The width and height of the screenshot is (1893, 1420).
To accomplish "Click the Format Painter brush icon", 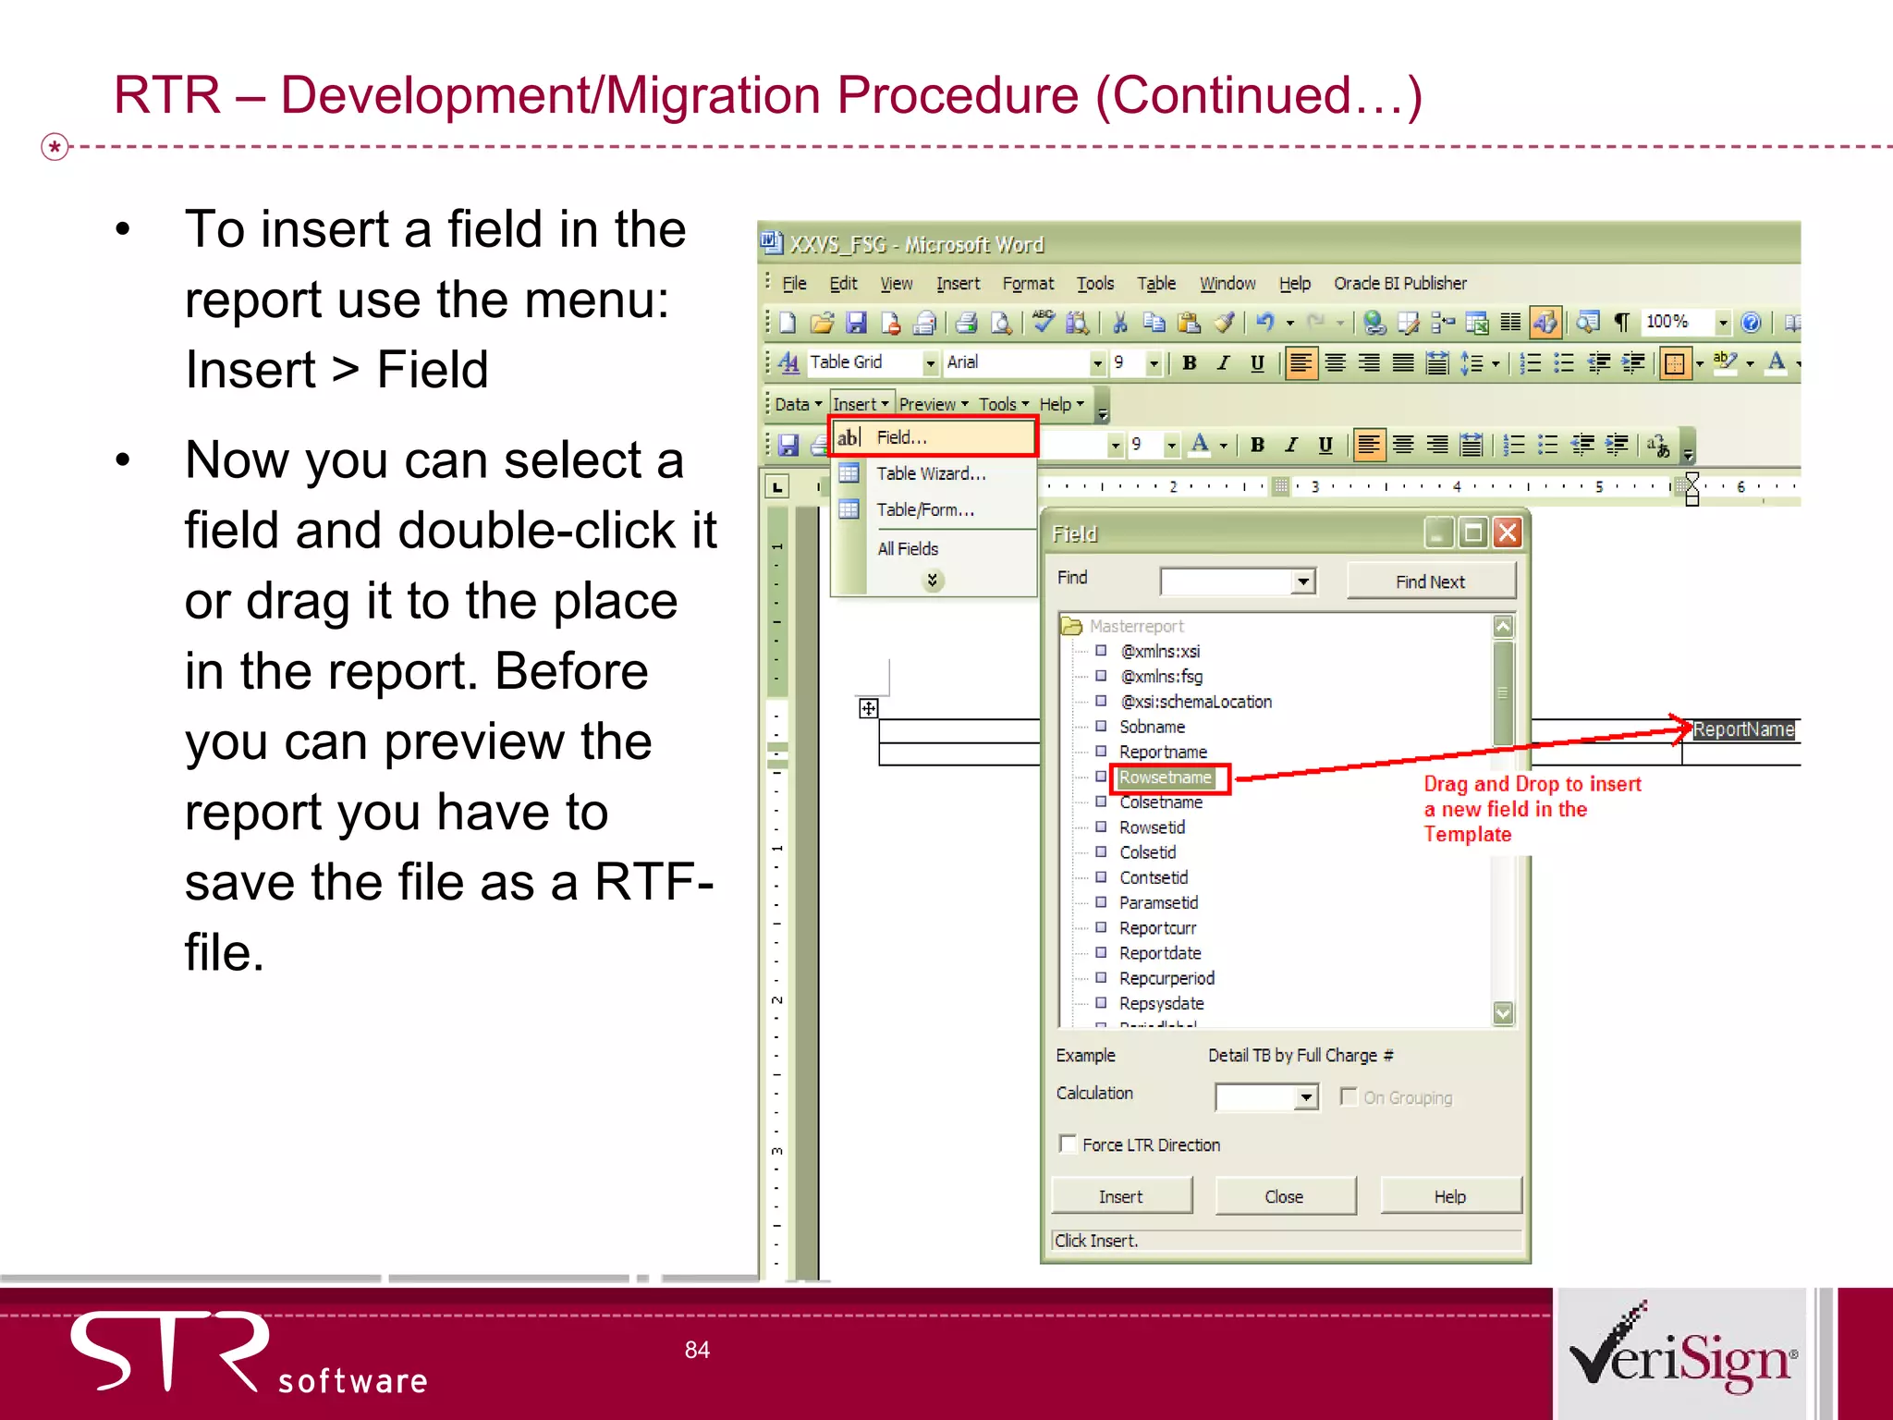I will click(x=1224, y=323).
